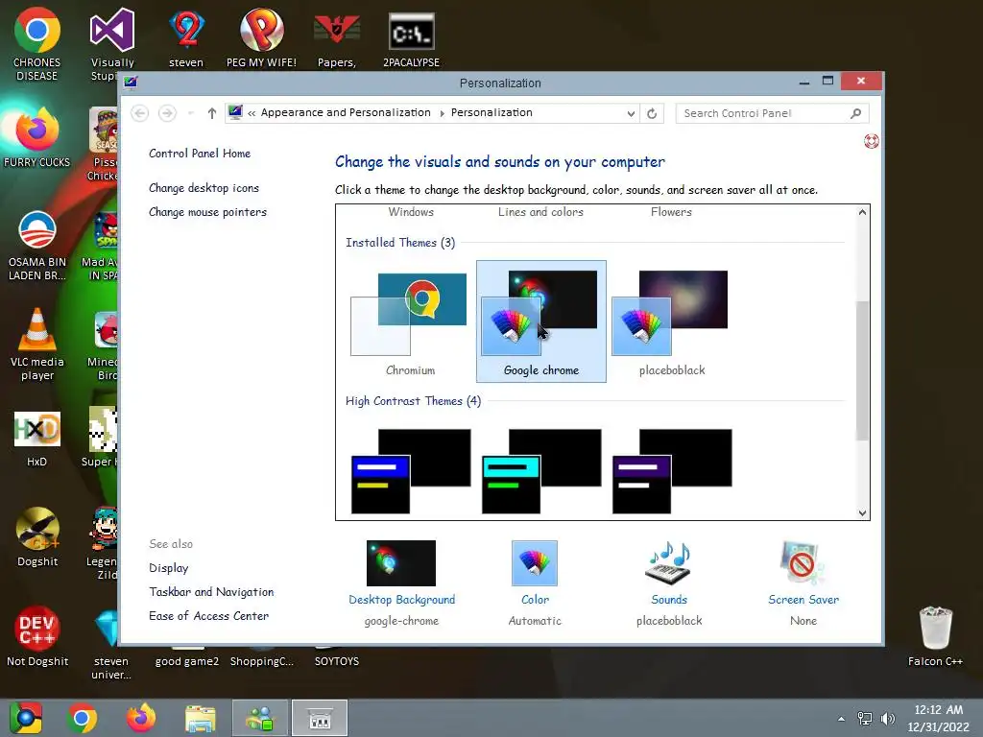This screenshot has height=737, width=983.
Task: Open FURRY CUCKS Firefox desktop icon
Action: pyautogui.click(x=37, y=138)
